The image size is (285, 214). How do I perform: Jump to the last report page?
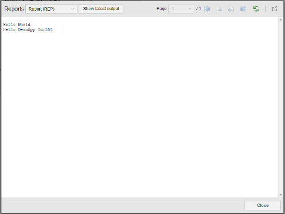pyautogui.click(x=243, y=9)
